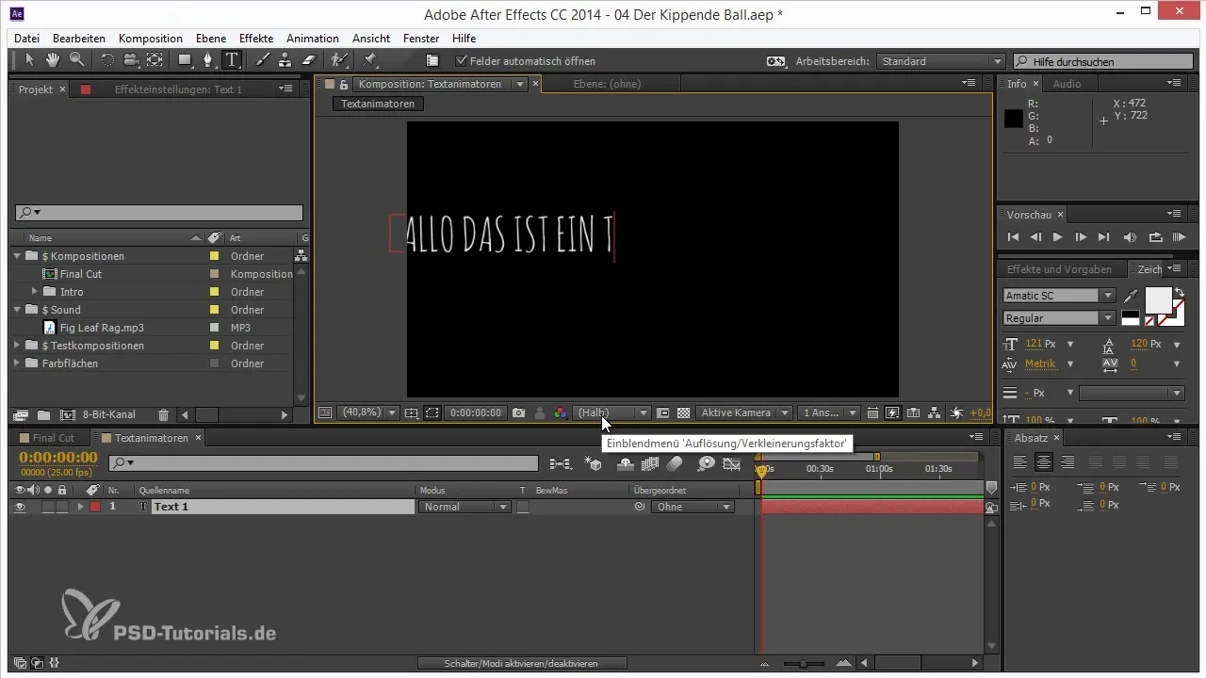Image resolution: width=1206 pixels, height=678 pixels.
Task: Open the Aktive Kamera view dropdown
Action: (x=743, y=412)
